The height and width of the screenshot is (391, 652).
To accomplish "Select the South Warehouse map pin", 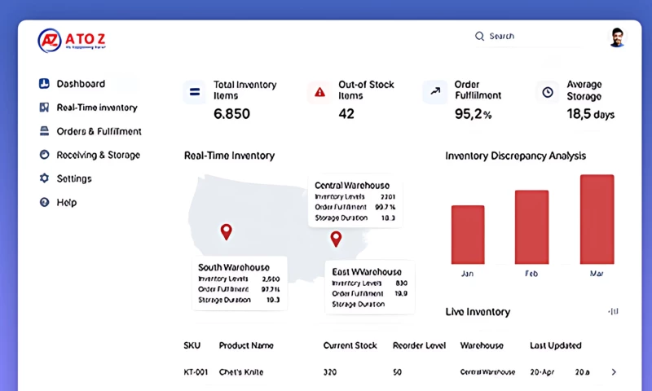I will [x=227, y=231].
